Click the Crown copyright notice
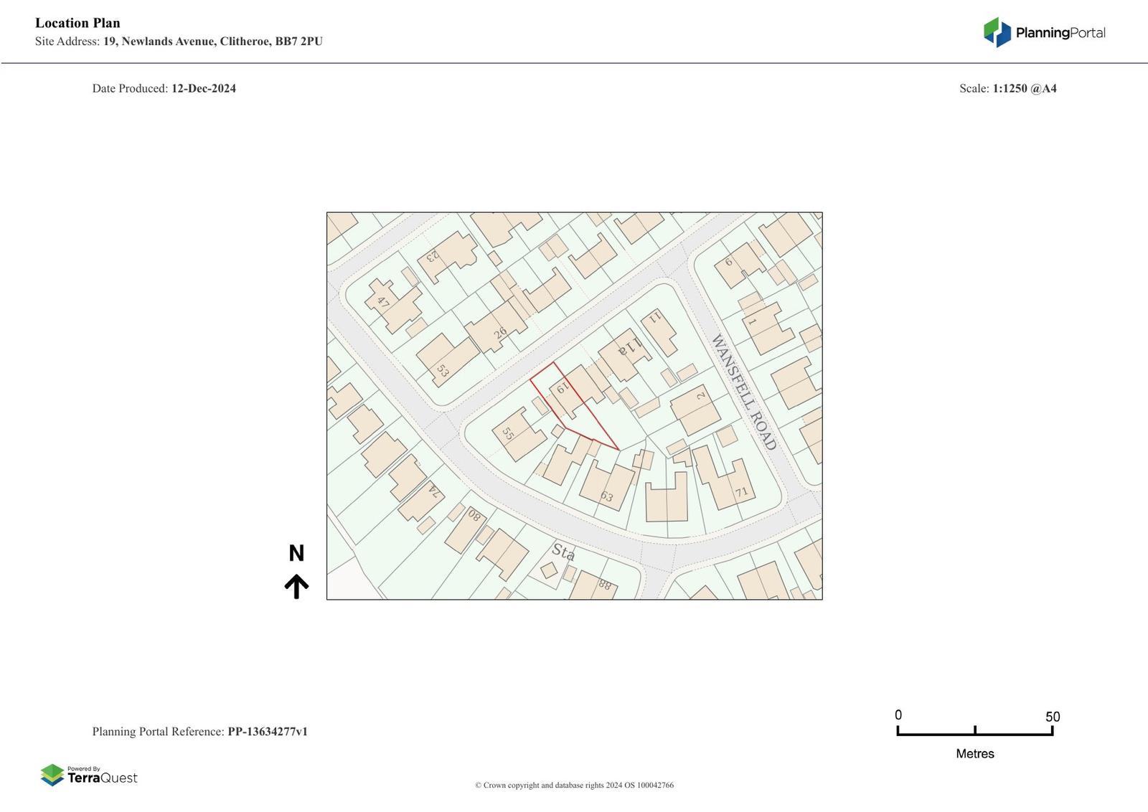This screenshot has width=1148, height=812. [x=574, y=785]
